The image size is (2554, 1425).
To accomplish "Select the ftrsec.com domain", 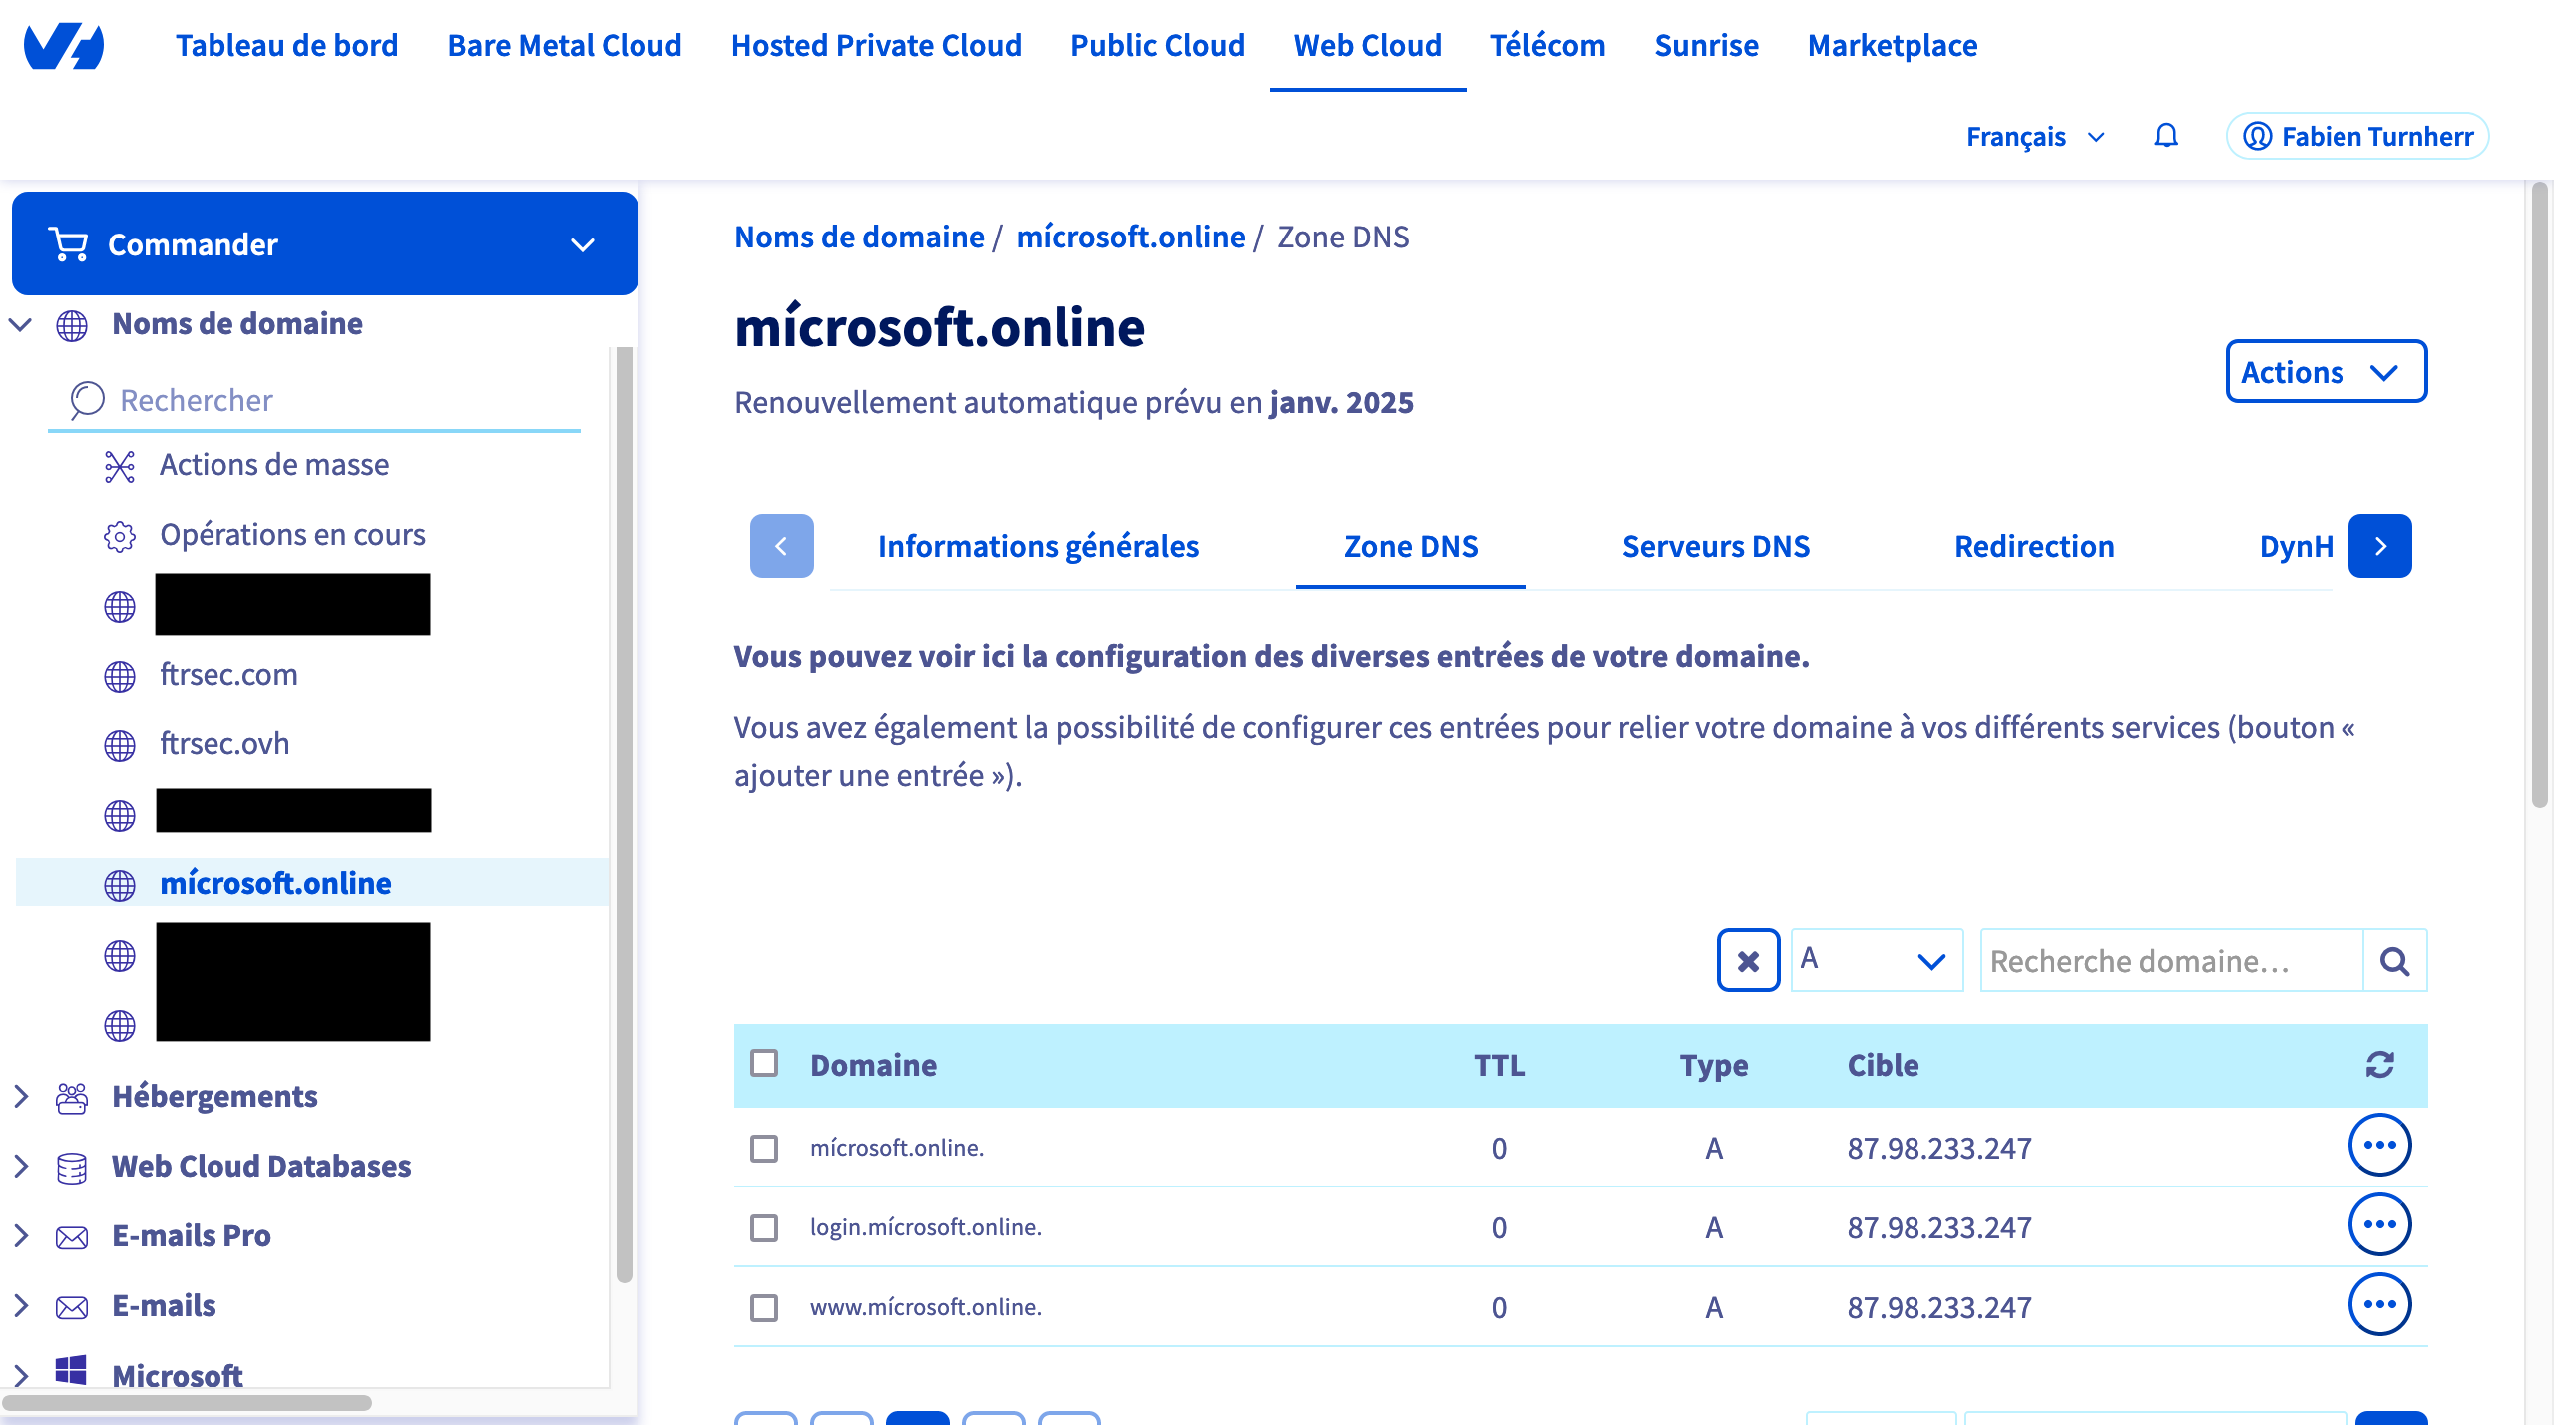I will (228, 675).
